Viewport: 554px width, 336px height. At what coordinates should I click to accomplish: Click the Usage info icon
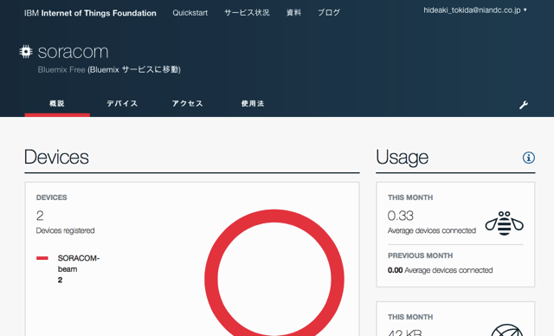coord(529,158)
